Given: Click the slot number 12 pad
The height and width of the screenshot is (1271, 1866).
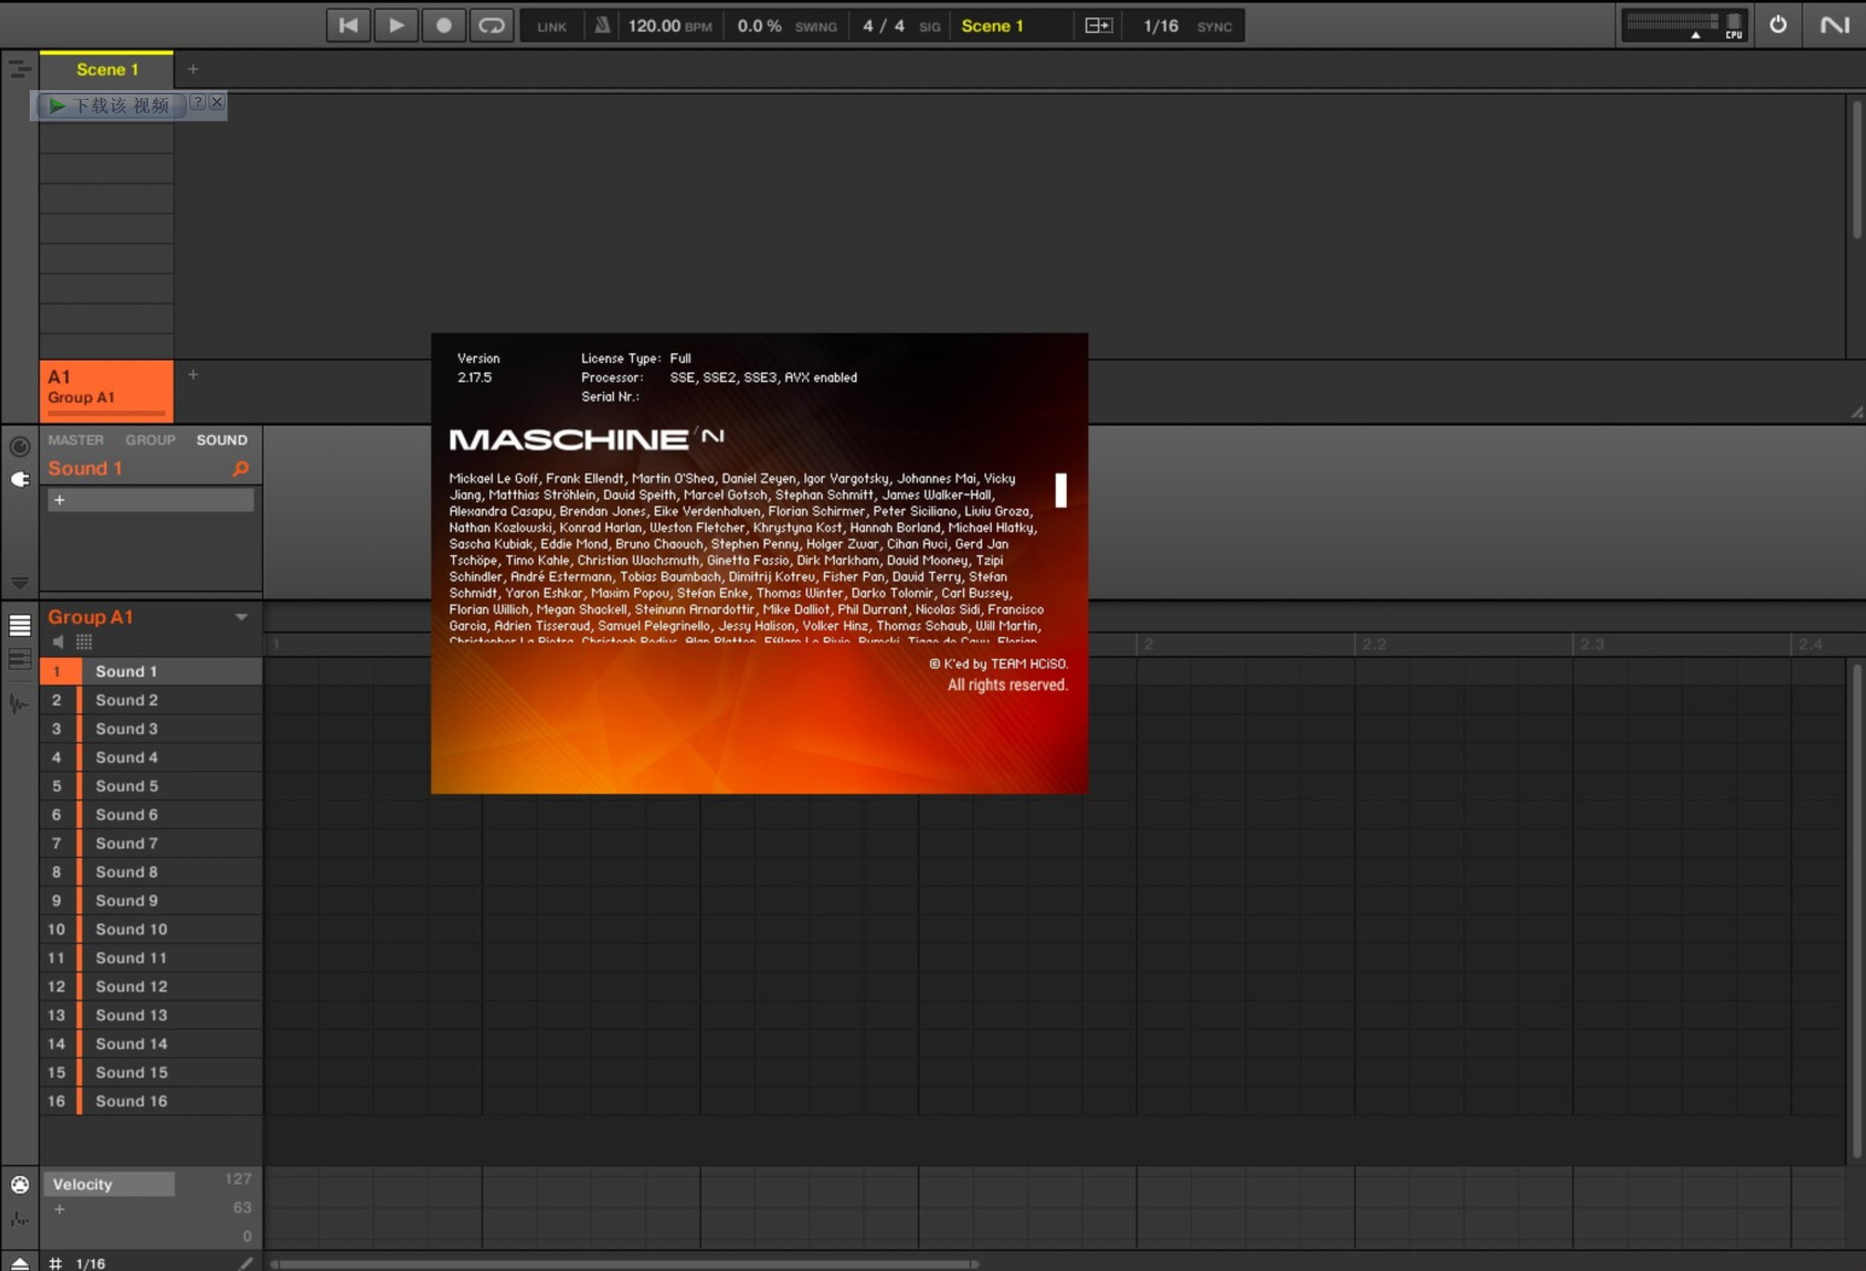Looking at the screenshot, I should coord(56,986).
